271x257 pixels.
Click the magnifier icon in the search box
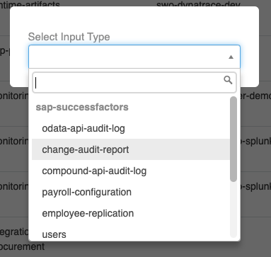[x=228, y=80]
